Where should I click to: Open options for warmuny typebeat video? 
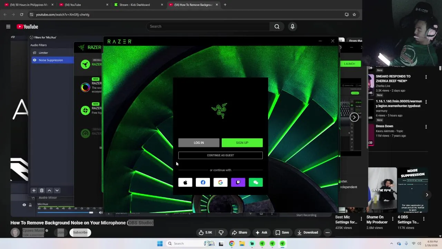[426, 102]
